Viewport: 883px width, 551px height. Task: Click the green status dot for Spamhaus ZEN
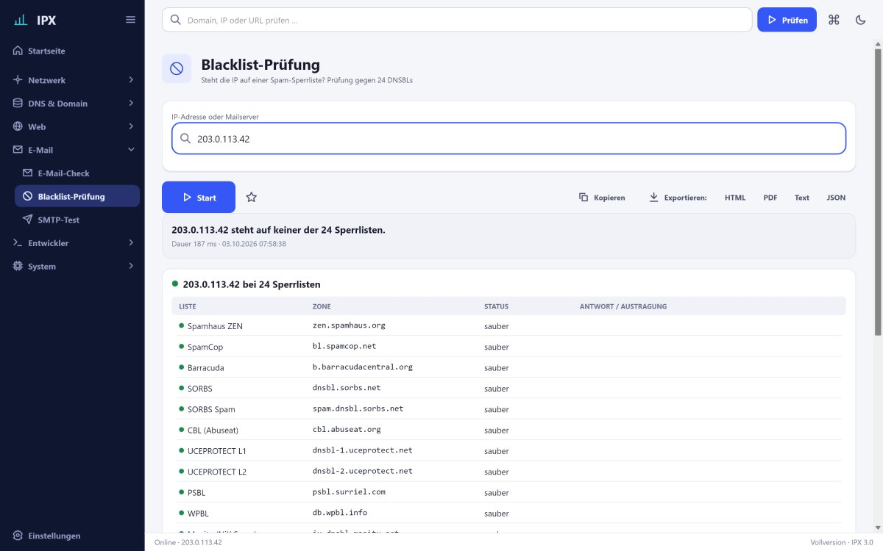point(181,325)
